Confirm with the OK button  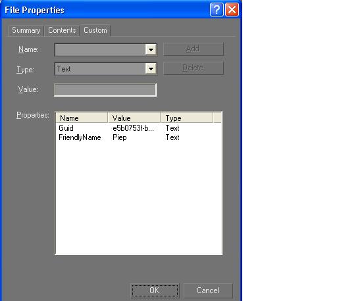pyautogui.click(x=155, y=290)
